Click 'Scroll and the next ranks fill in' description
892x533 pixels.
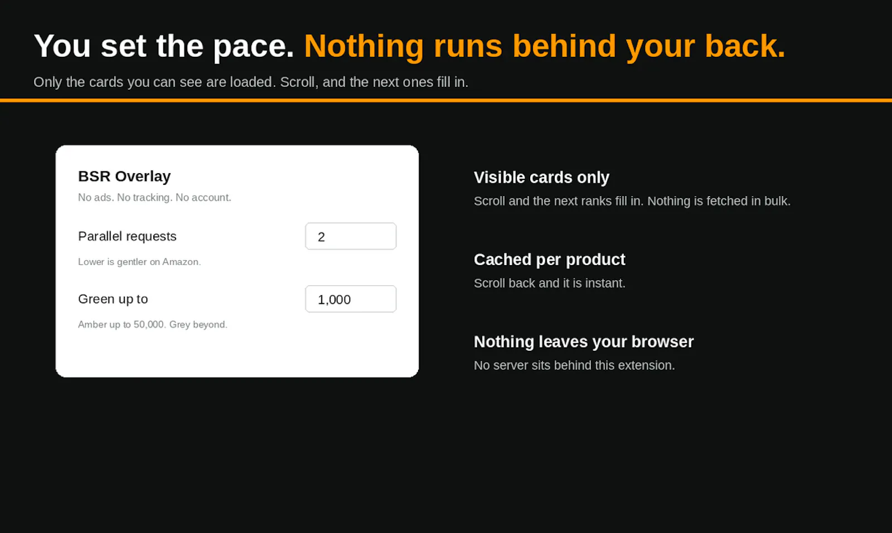pyautogui.click(x=632, y=201)
